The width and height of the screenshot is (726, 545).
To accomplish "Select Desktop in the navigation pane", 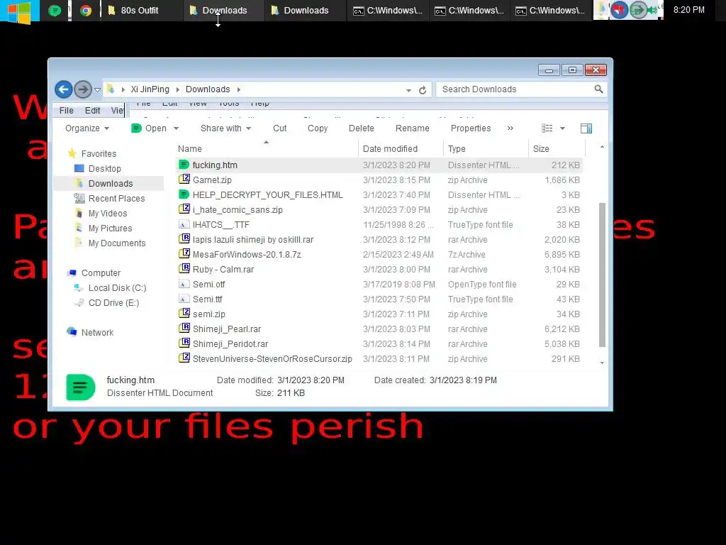I will pos(105,169).
